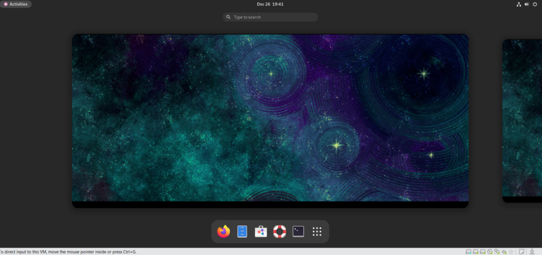This screenshot has height=255, width=542.
Task: Launch Firefox from the dash
Action: (x=224, y=231)
